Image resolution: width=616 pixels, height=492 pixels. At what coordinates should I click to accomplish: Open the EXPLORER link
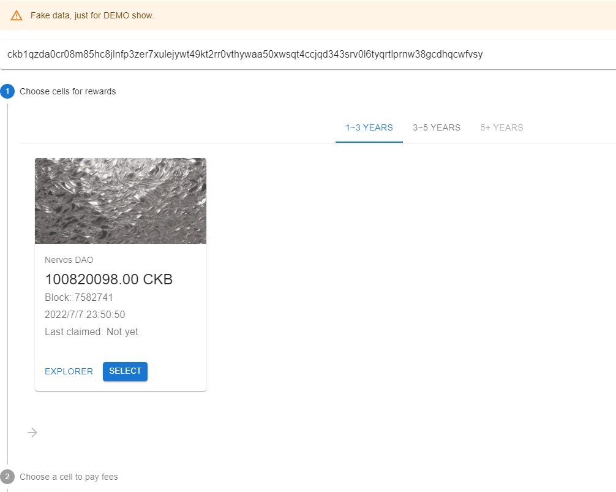point(69,371)
